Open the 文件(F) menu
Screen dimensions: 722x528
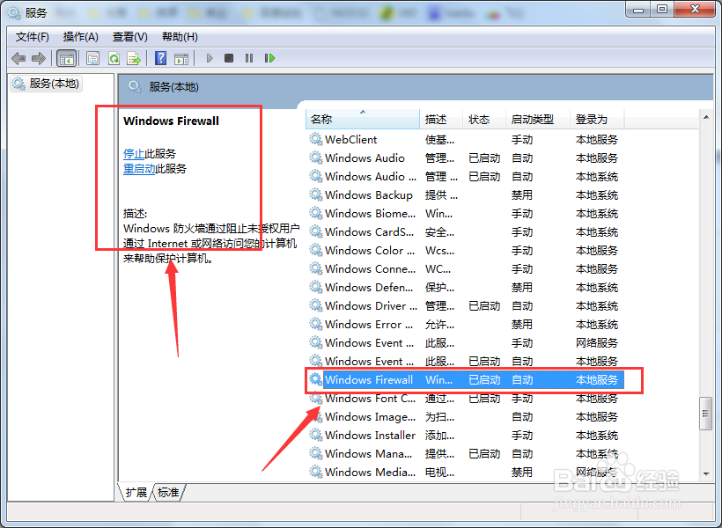[x=33, y=37]
